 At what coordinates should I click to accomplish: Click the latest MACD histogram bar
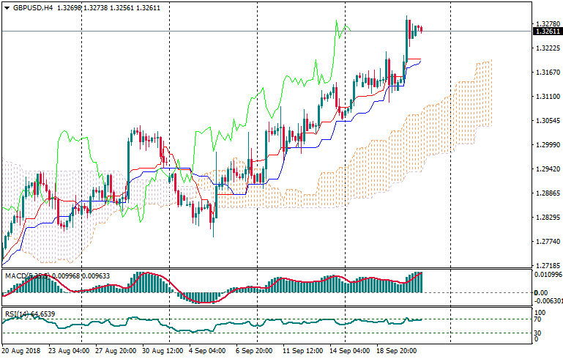(x=421, y=282)
